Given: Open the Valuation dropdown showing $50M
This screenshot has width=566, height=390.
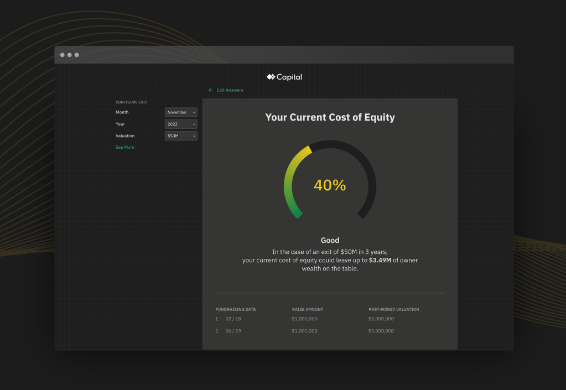Looking at the screenshot, I should pos(181,136).
